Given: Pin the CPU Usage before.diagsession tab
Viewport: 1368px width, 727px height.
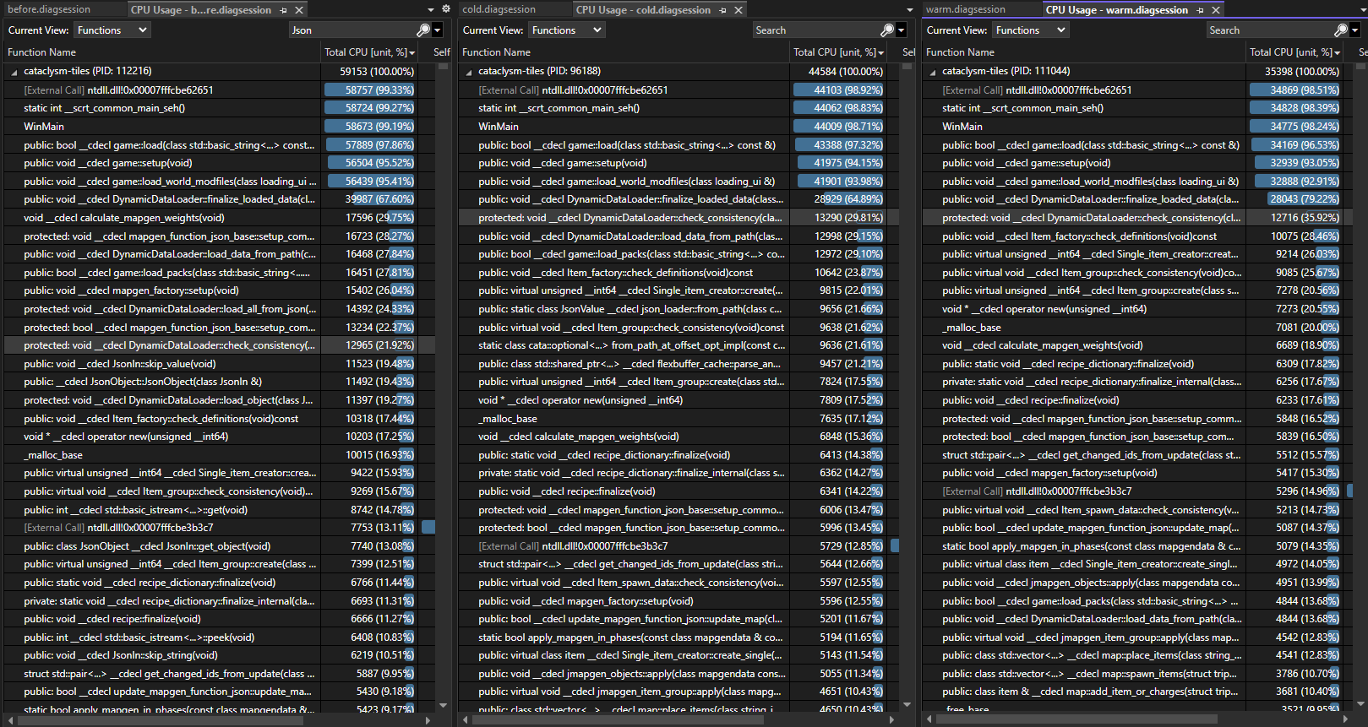Looking at the screenshot, I should (283, 10).
